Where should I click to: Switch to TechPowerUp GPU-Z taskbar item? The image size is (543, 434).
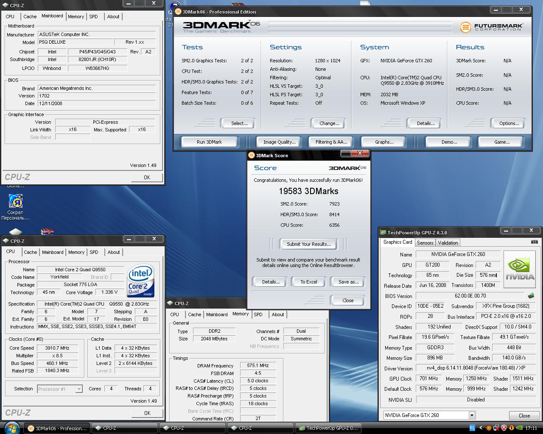(328, 428)
